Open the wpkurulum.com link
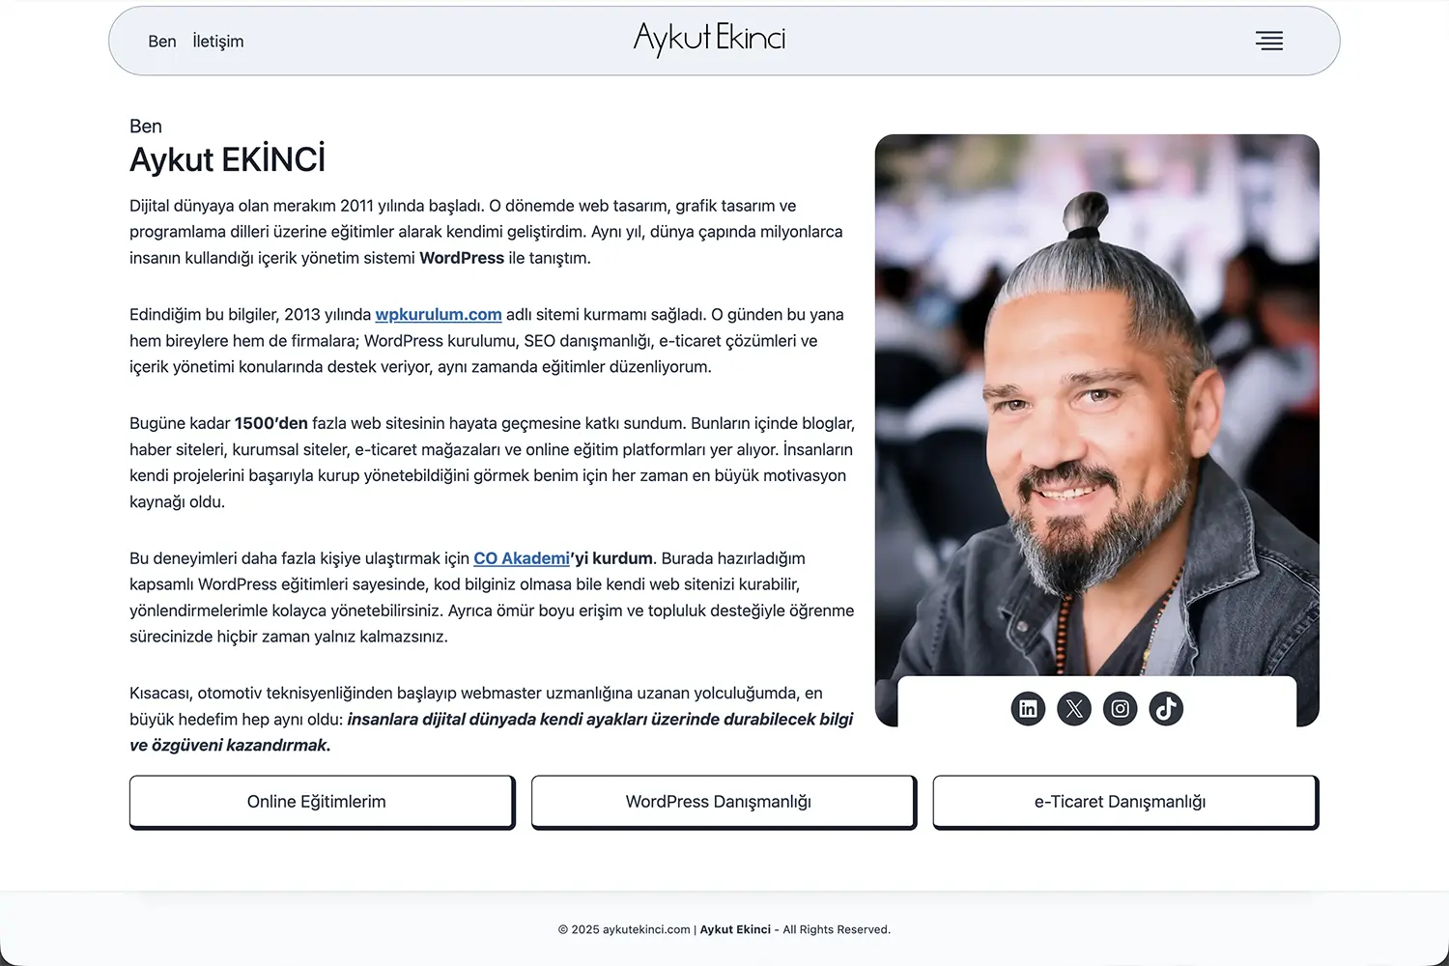The height and width of the screenshot is (966, 1449). pyautogui.click(x=439, y=314)
